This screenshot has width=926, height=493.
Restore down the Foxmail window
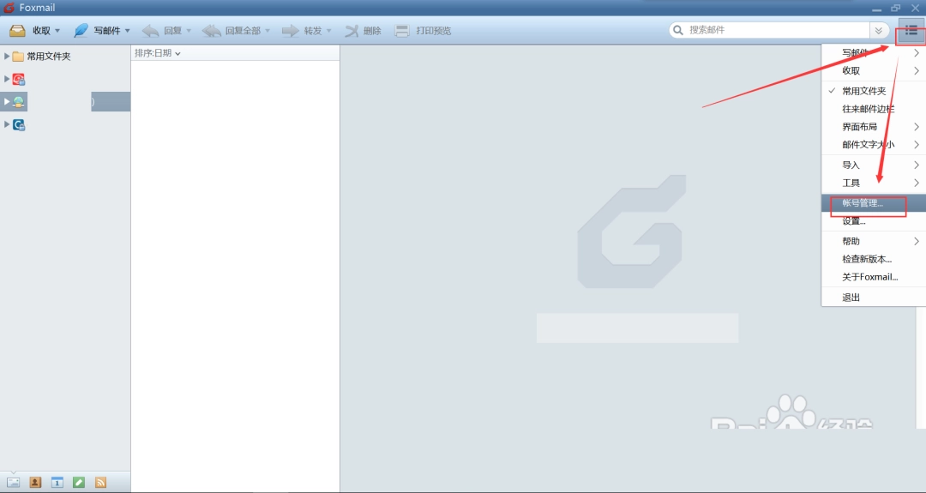896,9
